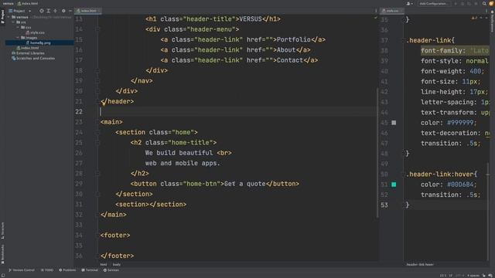The image size is (495, 278).
Task: Open the Terminal tool window
Action: point(90,270)
